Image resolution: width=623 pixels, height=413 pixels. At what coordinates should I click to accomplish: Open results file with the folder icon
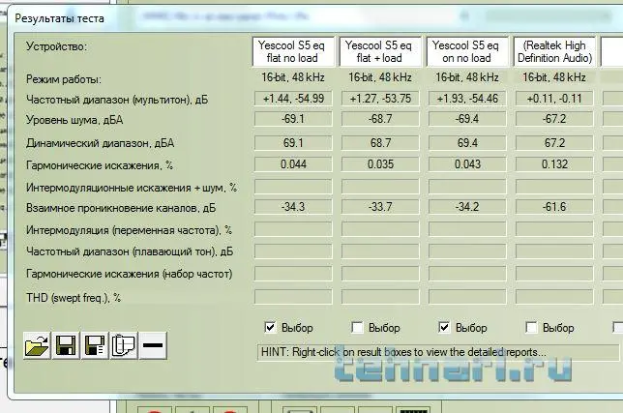[37, 345]
